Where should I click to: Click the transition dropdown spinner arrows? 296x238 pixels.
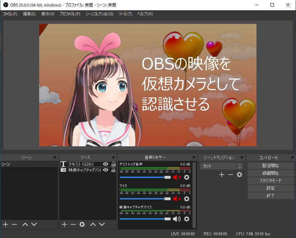(x=240, y=166)
